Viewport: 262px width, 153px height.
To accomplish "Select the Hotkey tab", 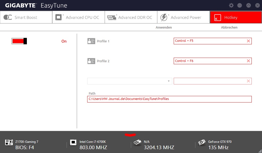I will click(x=236, y=17).
